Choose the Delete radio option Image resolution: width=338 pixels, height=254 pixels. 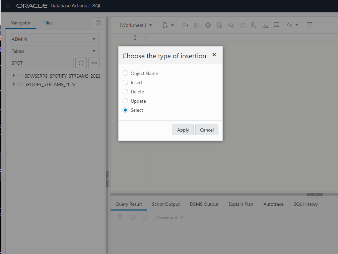125,92
